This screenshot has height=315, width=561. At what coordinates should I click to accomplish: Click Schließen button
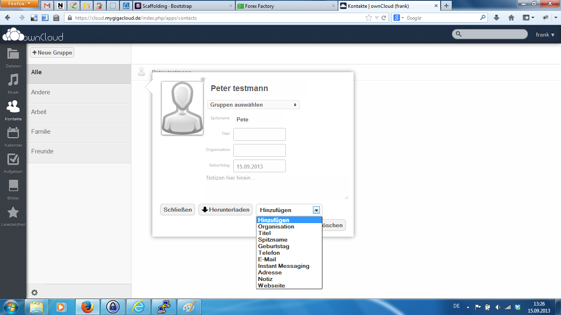tap(177, 210)
